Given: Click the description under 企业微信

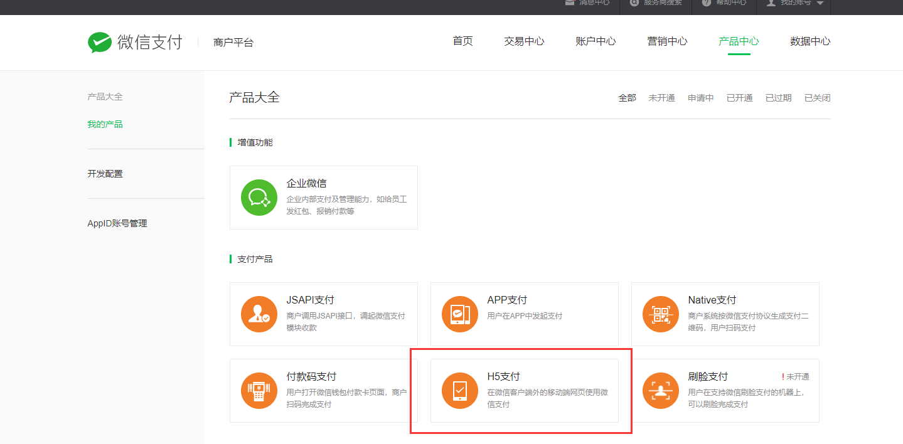Looking at the screenshot, I should 346,206.
